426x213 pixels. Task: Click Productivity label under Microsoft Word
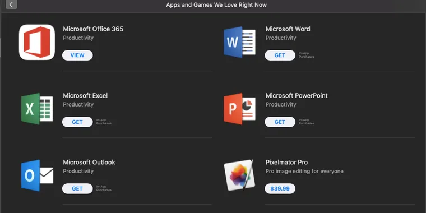(281, 38)
